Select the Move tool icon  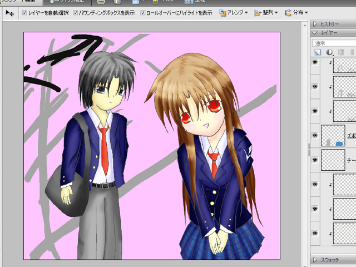(9, 13)
